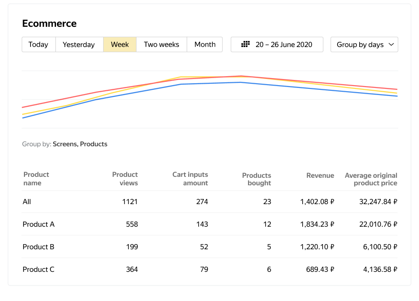Open the 20 – 26 June 2020 date picker
The width and height of the screenshot is (419, 301).
(277, 45)
